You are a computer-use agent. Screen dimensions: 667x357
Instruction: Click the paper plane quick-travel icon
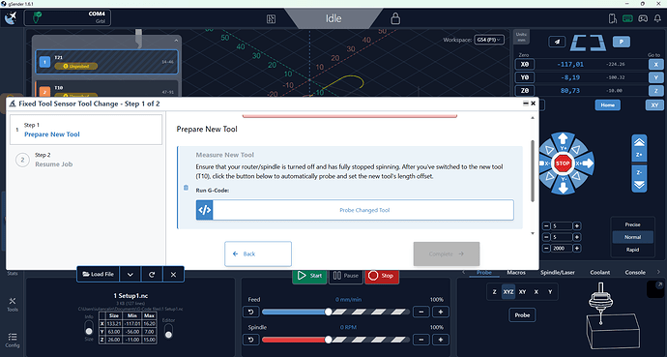pos(557,42)
